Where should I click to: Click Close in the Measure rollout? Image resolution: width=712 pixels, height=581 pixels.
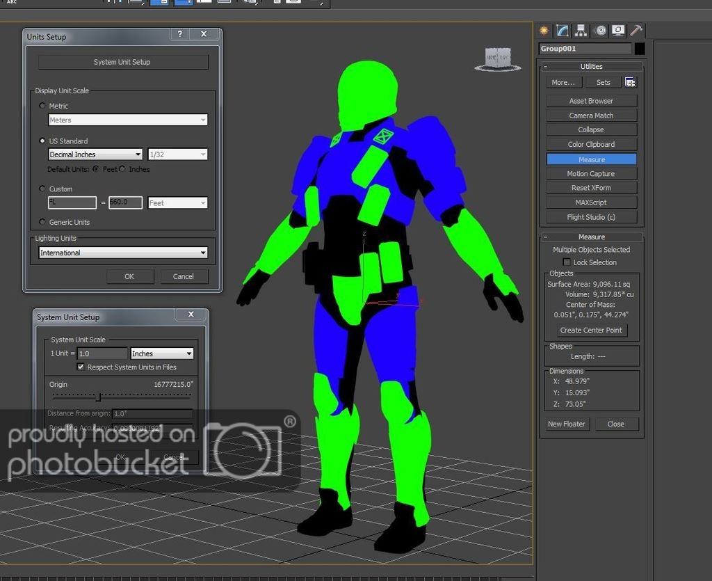(616, 424)
